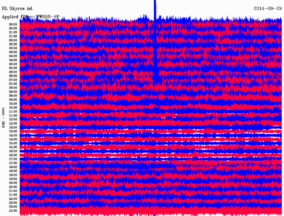Choose the 10:30 time row label
284x216 pixels.
tap(13, 107)
